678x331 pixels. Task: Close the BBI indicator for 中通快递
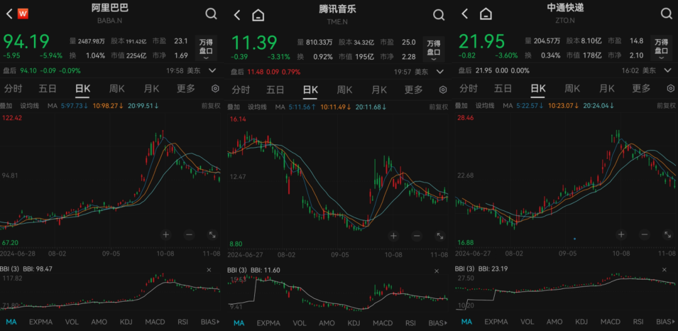tap(665, 269)
